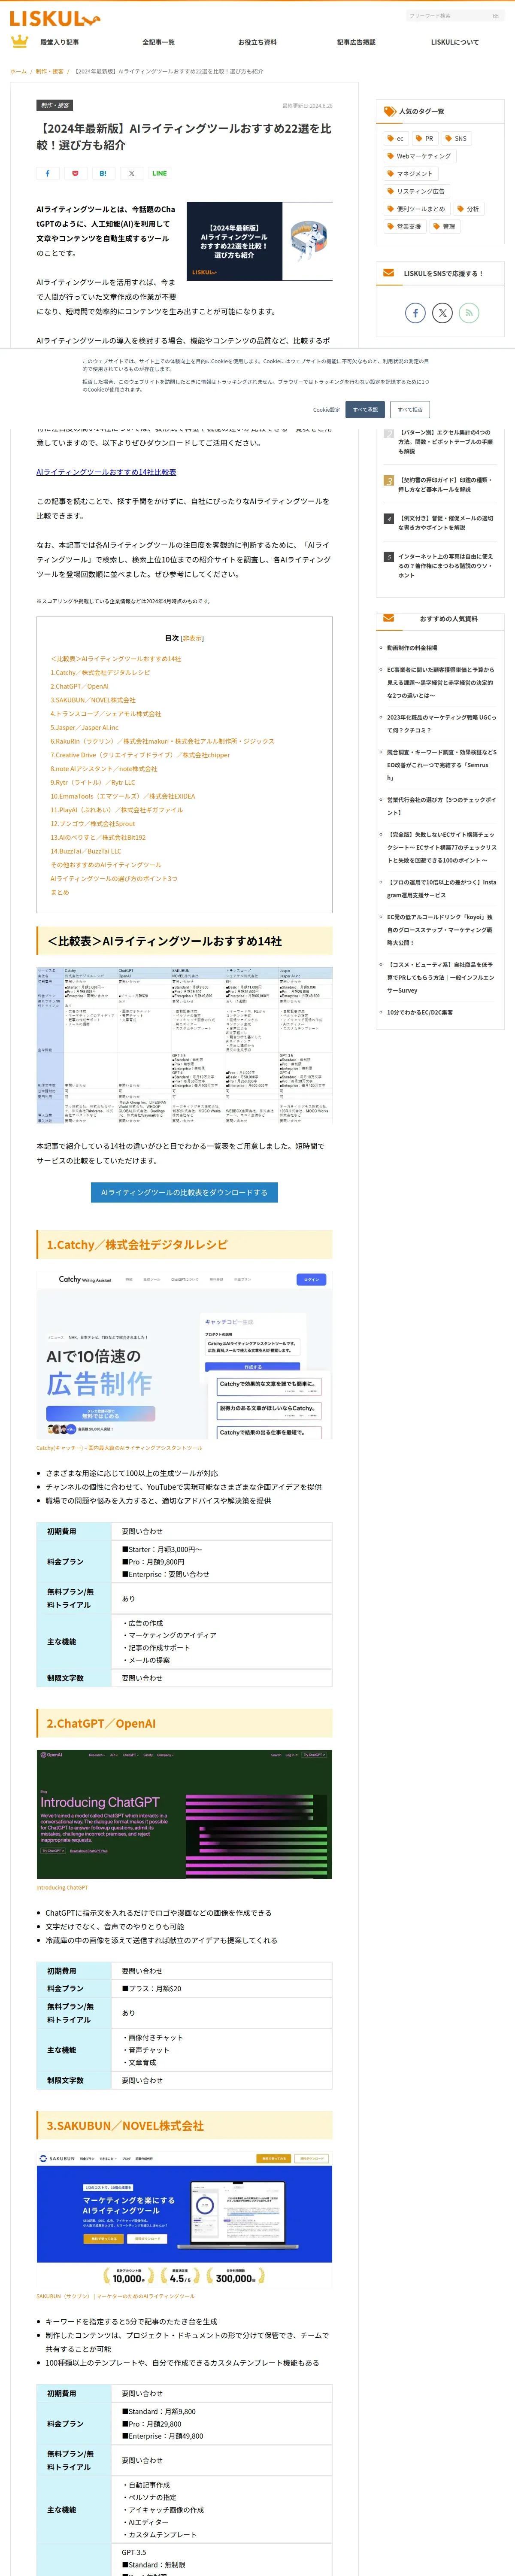Click the 制作・提案 category badge
Screen dimensions: 515x2576
point(55,105)
